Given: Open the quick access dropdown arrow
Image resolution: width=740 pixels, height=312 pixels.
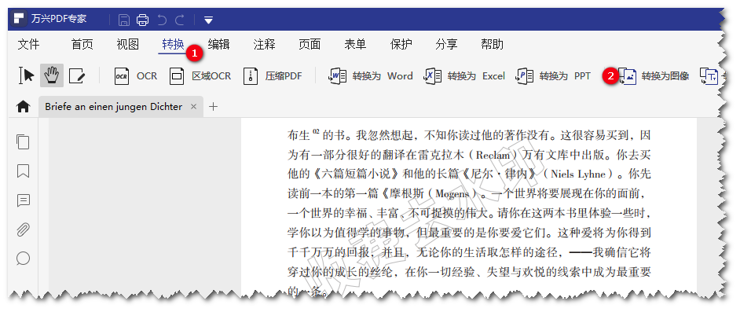Looking at the screenshot, I should point(208,20).
